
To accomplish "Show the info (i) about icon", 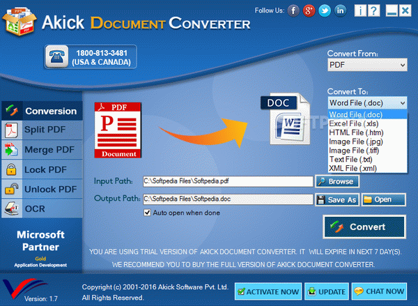I will 360,11.
